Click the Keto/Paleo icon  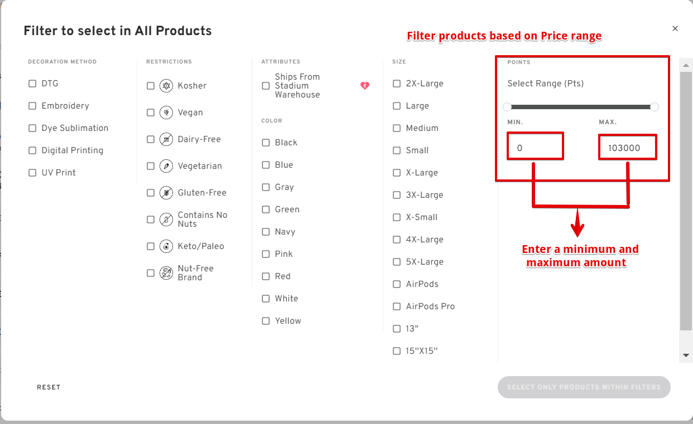(x=166, y=246)
